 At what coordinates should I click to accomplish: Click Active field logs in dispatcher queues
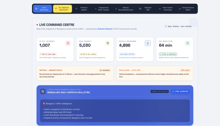coord(53,58)
